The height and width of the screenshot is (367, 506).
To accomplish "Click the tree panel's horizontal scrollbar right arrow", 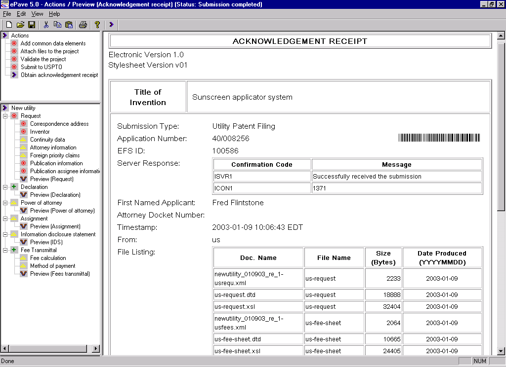I will click(x=96, y=348).
